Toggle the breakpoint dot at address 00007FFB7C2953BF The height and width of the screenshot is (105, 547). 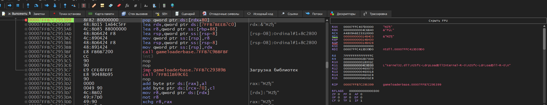click(26, 52)
